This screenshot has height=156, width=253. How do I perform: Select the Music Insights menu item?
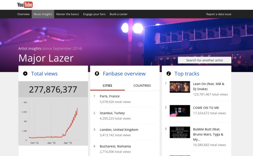(43, 14)
